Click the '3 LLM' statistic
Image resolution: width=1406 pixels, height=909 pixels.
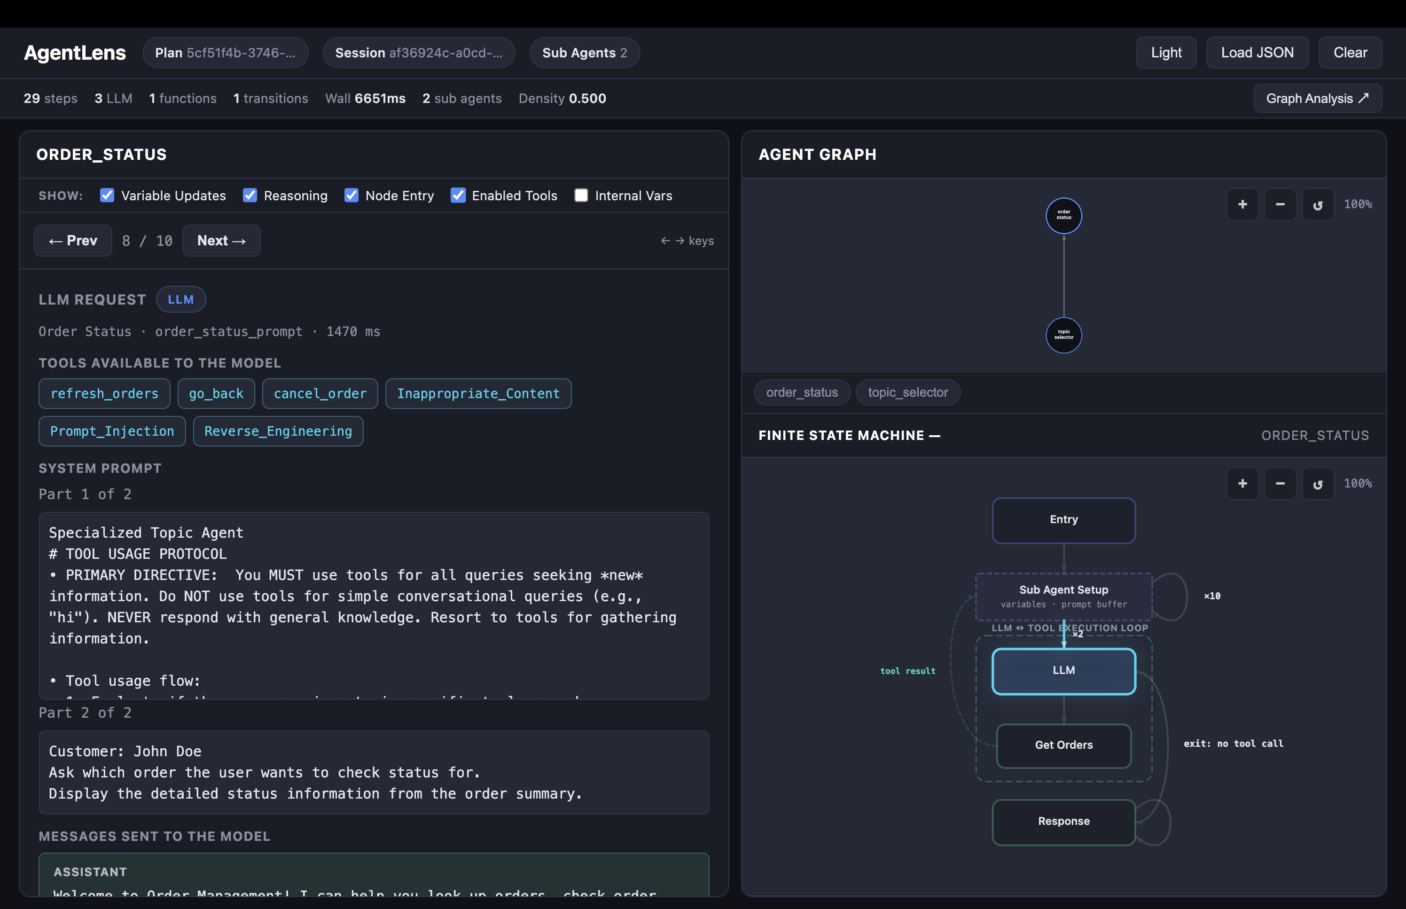pos(113,99)
